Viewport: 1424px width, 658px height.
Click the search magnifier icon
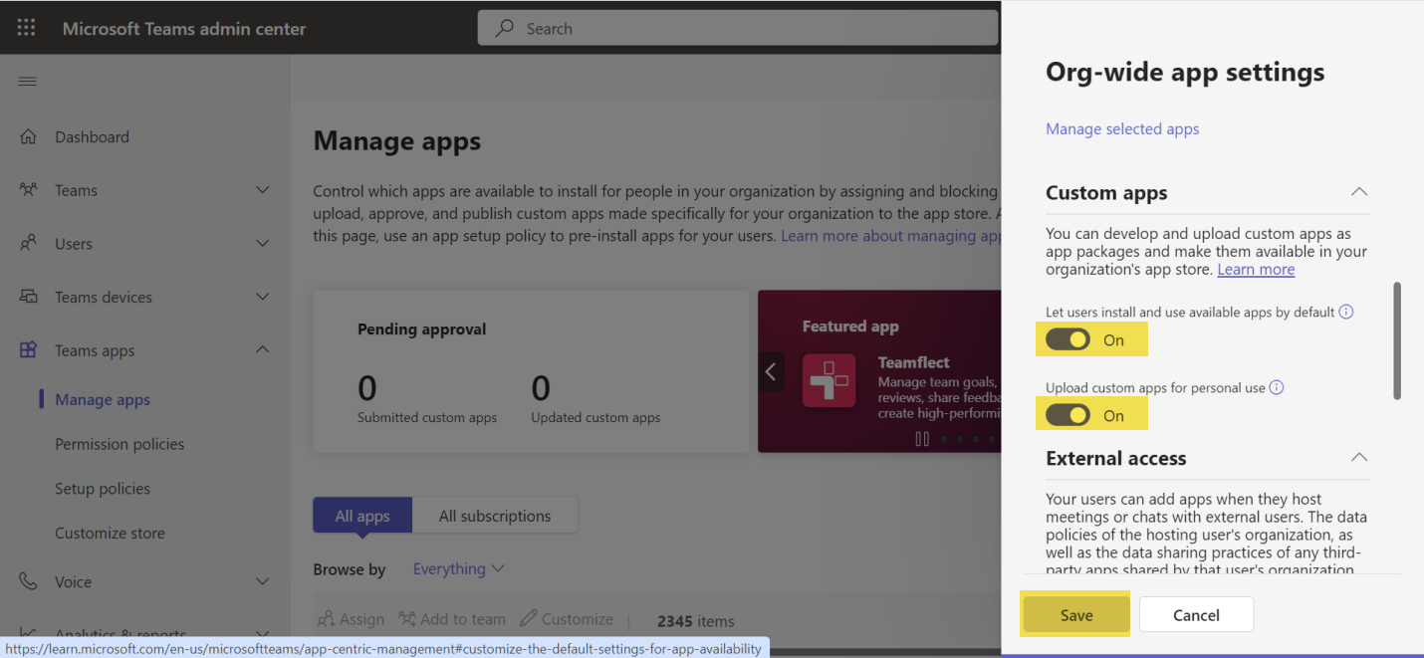coord(506,28)
